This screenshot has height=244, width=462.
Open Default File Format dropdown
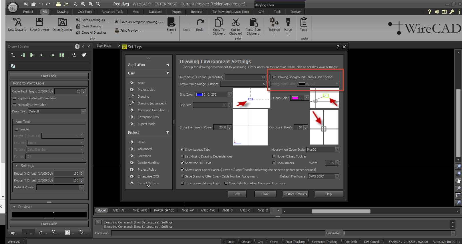[x=337, y=176]
